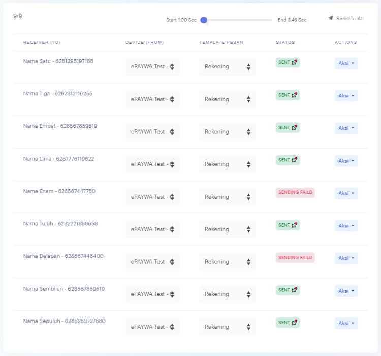Viewport: 381px width, 356px height.
Task: Click the SENT rocket icon for Nama Empat
Action: coord(295,127)
